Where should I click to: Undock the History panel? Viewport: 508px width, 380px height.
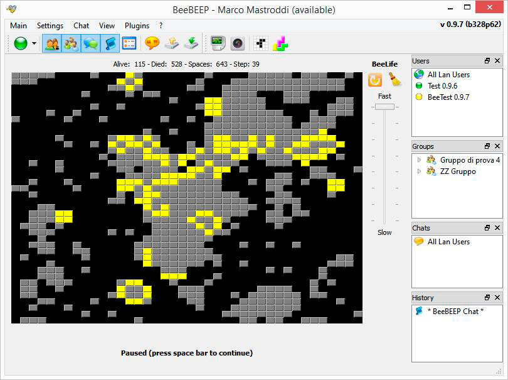point(487,298)
